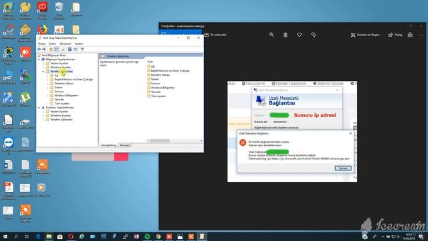Image resolution: width=428 pixels, height=241 pixels.
Task: Open the Windows Start menu
Action: (x=5, y=236)
